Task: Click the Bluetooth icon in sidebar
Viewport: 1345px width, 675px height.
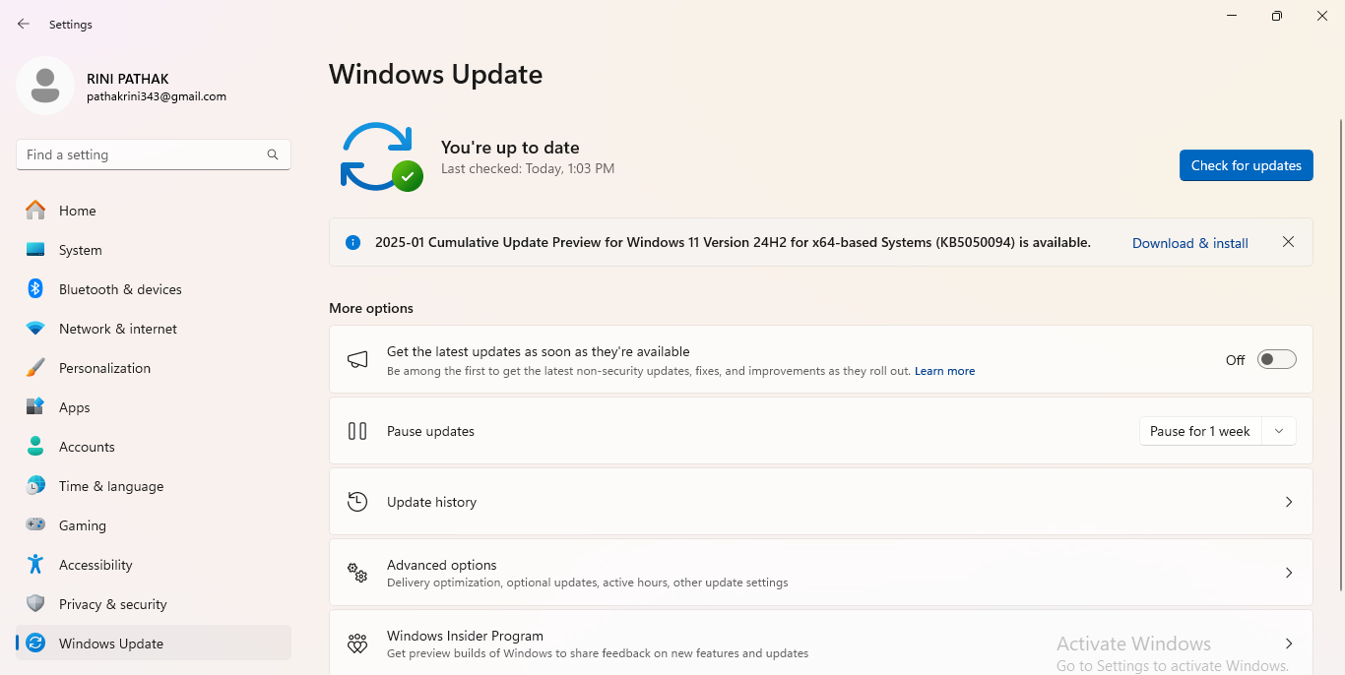Action: [x=35, y=289]
